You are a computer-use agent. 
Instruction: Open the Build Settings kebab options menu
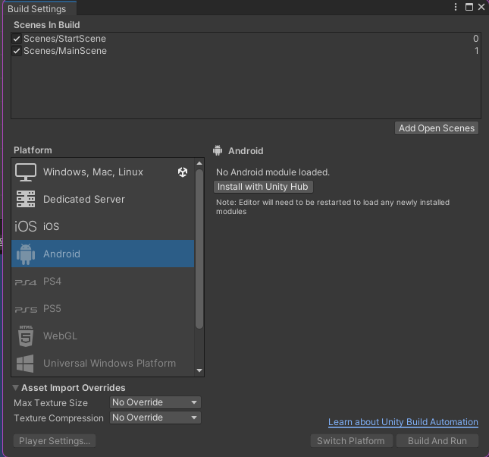point(456,7)
